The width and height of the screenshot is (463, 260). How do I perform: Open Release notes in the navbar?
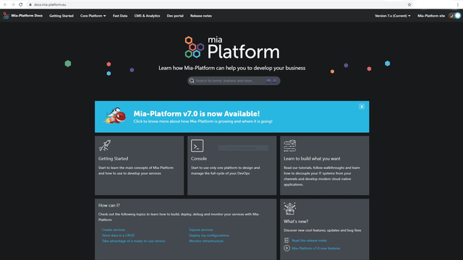201,16
